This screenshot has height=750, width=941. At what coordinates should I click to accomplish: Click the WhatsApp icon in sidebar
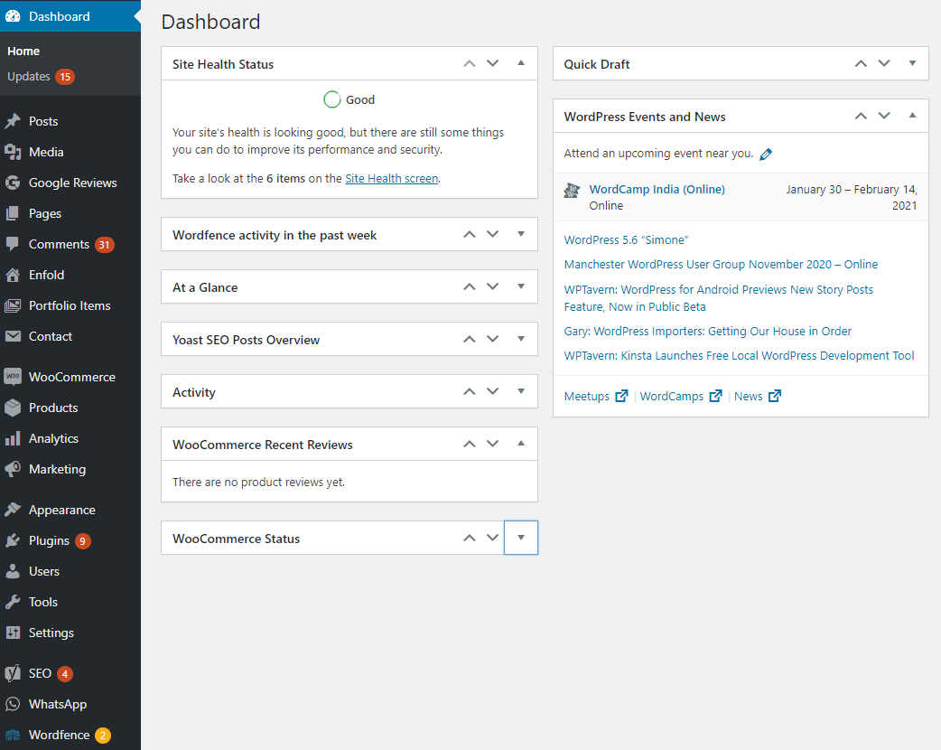13,704
